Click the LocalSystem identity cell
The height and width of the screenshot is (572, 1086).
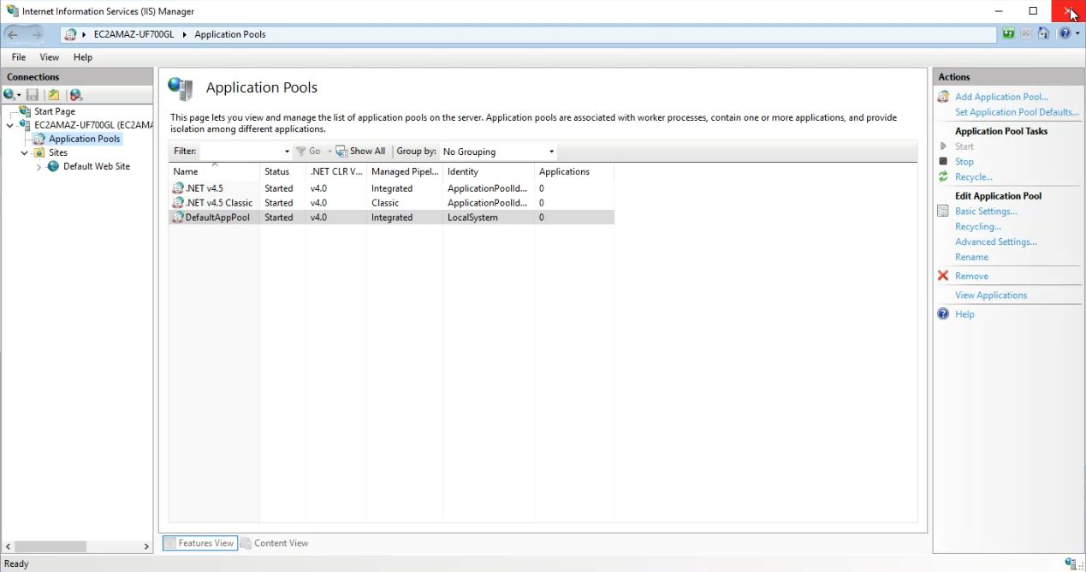click(x=472, y=217)
